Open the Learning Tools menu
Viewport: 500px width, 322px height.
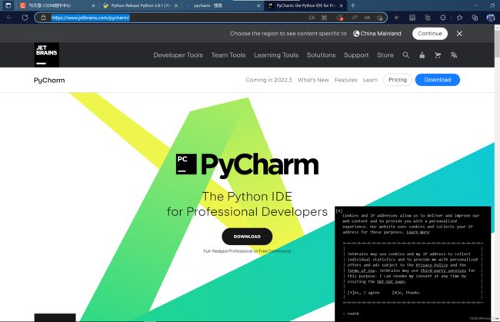[276, 55]
